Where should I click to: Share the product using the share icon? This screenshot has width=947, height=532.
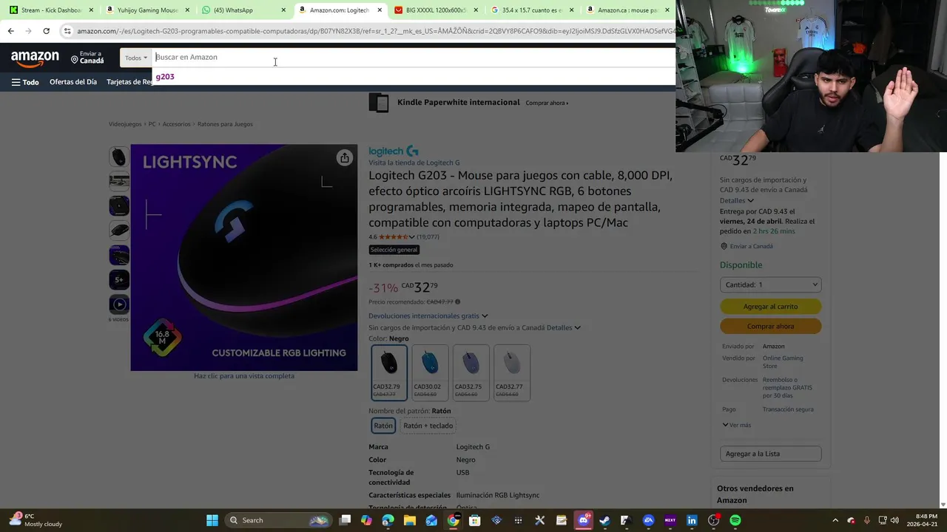pyautogui.click(x=344, y=157)
